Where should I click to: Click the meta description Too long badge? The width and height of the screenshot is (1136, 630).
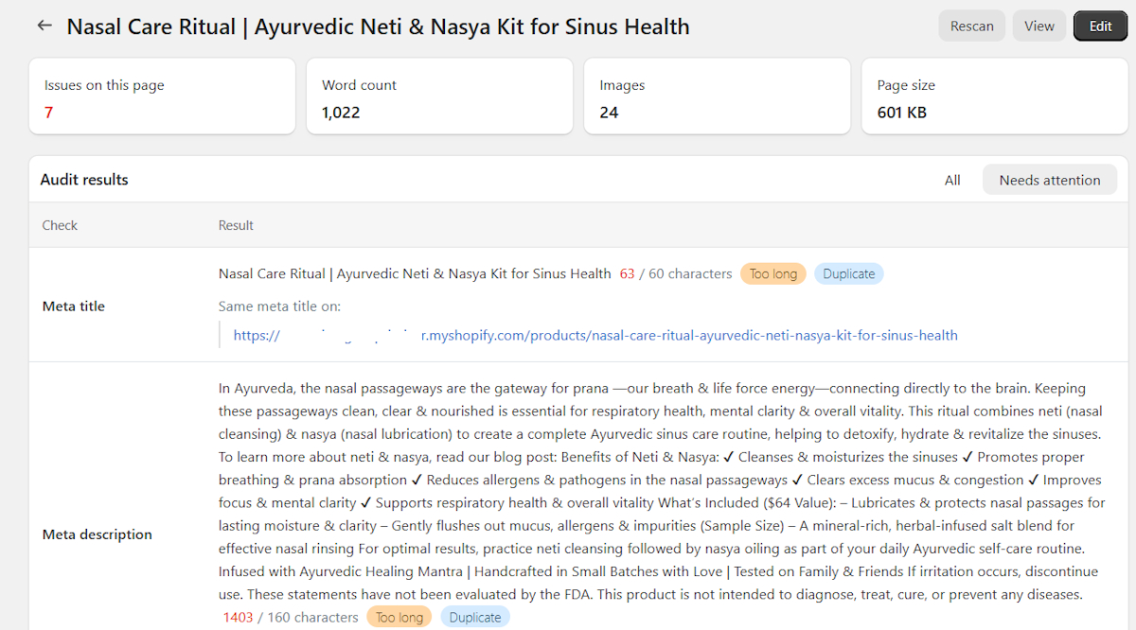(399, 617)
